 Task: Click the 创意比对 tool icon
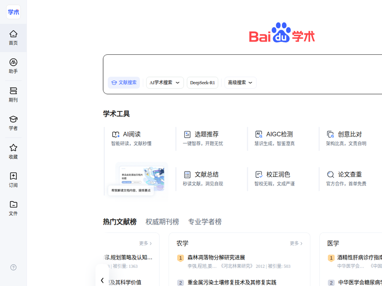pos(330,134)
